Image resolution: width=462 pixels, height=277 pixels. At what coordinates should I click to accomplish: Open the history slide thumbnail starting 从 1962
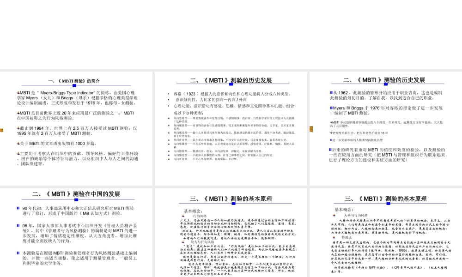[x=386, y=128]
